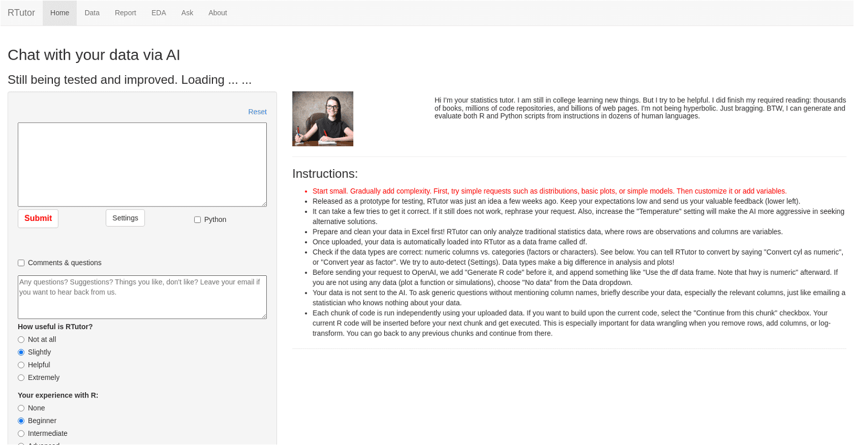Image resolution: width=854 pixels, height=445 pixels.
Task: Choose 'Extremely' usefulness rating
Action: pos(21,378)
